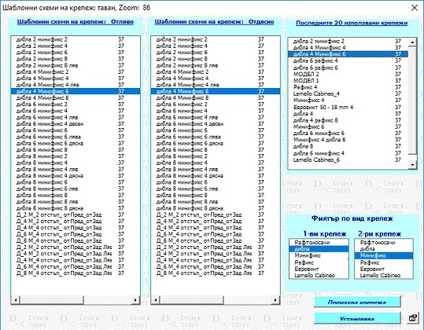Click the small settings icon beside Установява
The image size is (424, 330).
pos(413,318)
